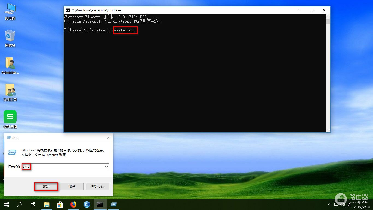Maximize the cmd.exe window
The image size is (373, 210).
tap(312, 10)
